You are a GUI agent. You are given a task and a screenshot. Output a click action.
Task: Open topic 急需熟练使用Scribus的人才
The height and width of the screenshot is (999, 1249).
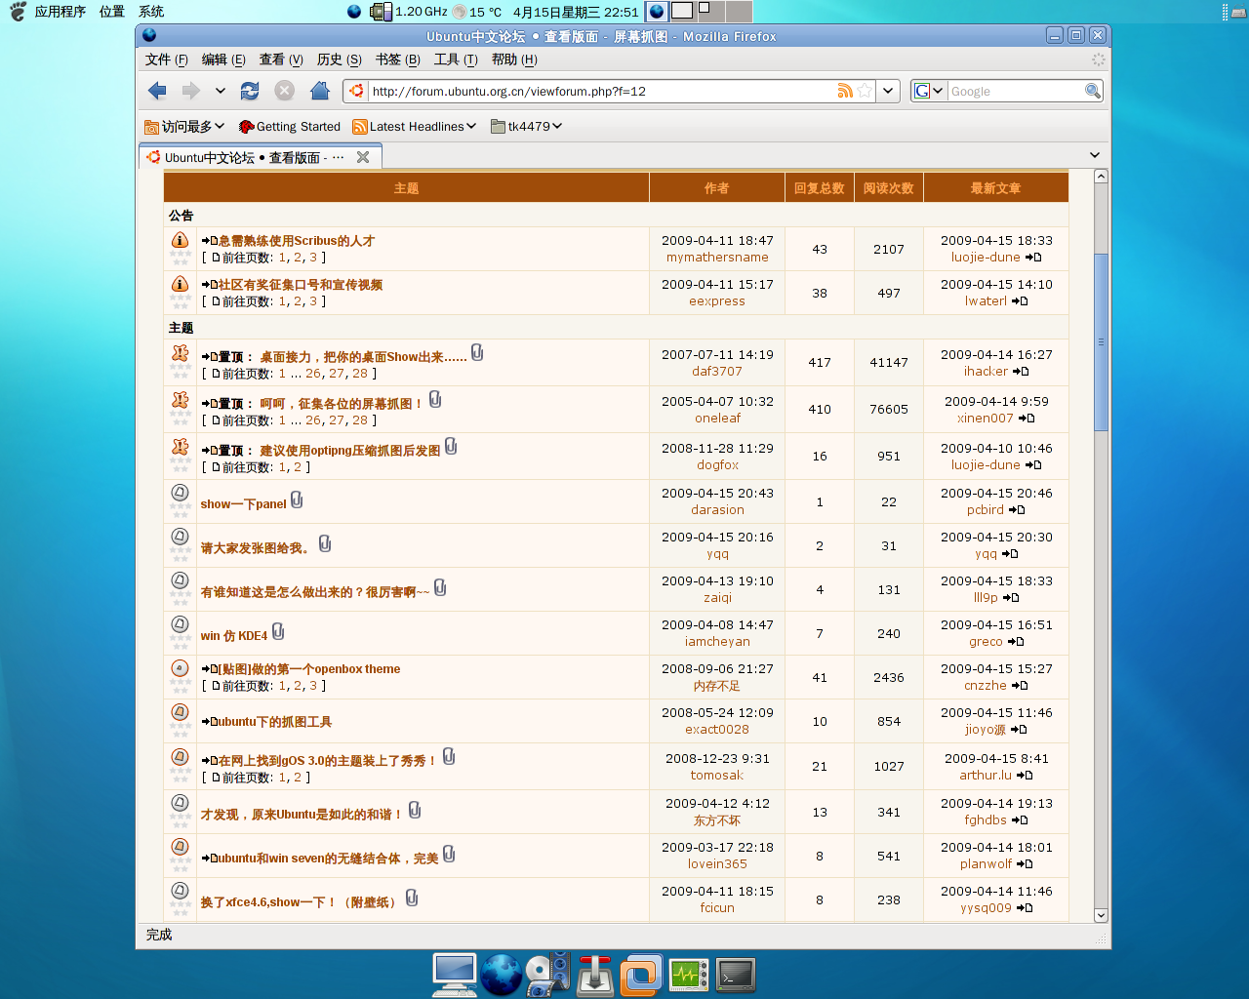click(297, 241)
